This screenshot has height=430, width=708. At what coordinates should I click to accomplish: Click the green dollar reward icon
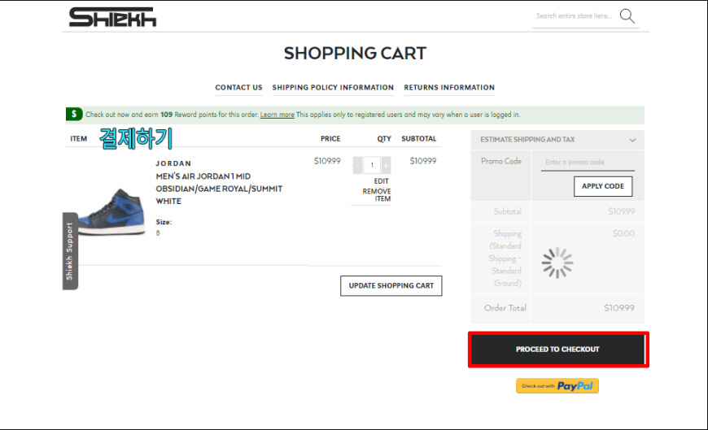tap(74, 114)
